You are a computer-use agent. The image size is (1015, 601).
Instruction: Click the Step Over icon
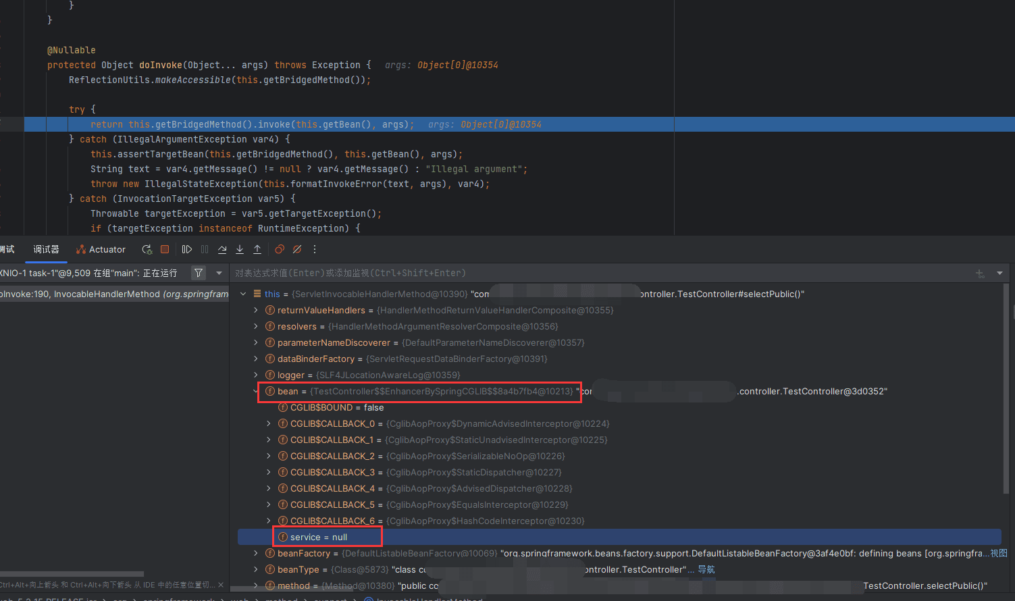(222, 249)
